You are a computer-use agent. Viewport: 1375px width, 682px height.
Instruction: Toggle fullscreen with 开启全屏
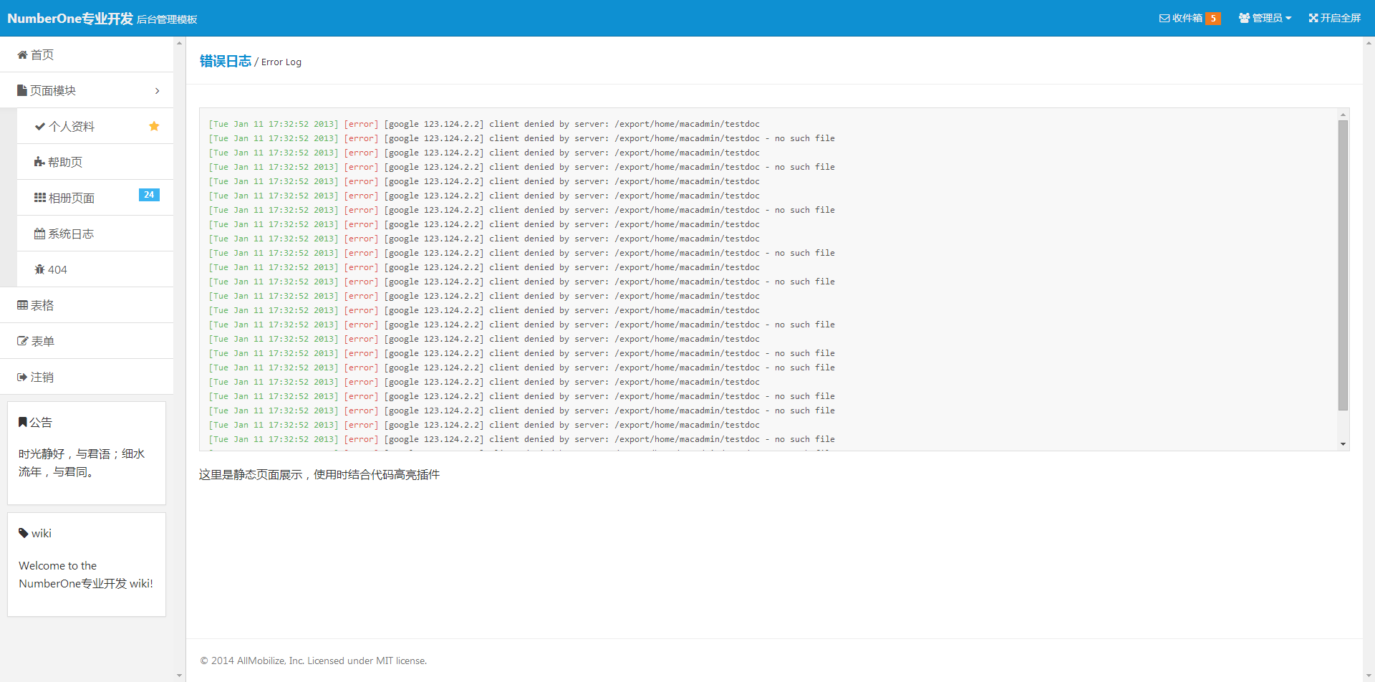tap(1334, 18)
